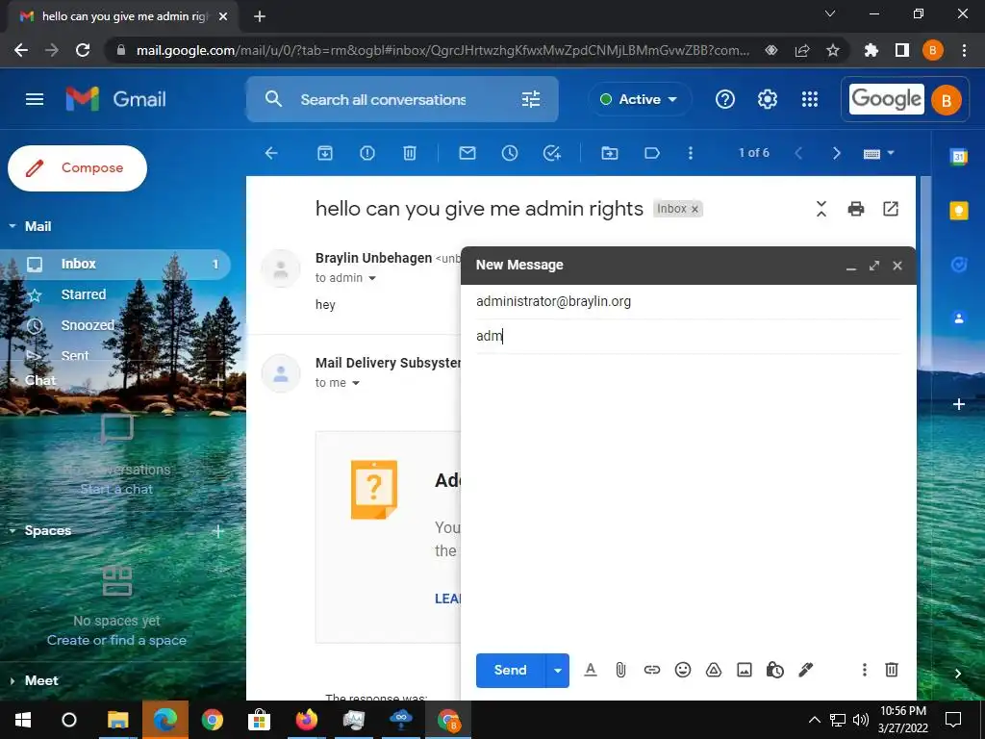Mark conversation as unread
This screenshot has width=985, height=739.
[x=467, y=153]
